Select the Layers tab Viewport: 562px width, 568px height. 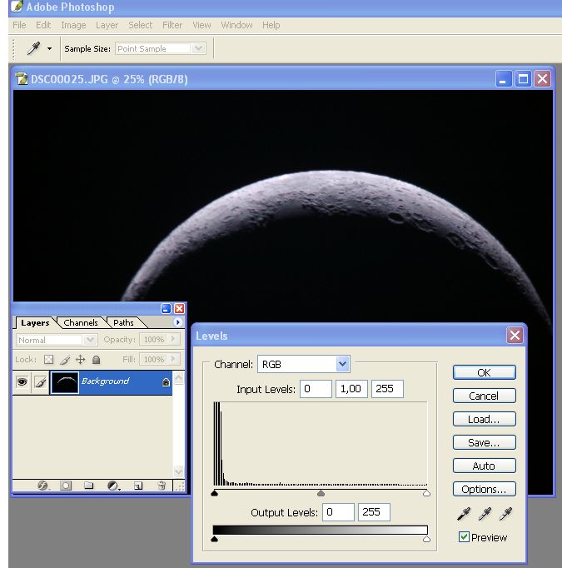tap(35, 322)
